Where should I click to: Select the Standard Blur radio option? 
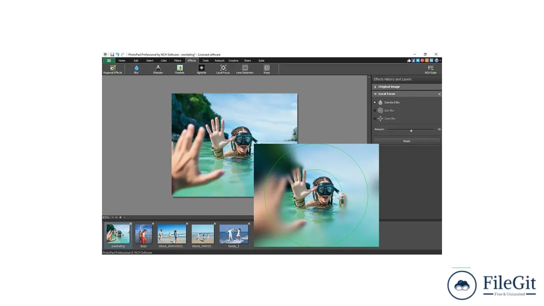[x=375, y=102]
